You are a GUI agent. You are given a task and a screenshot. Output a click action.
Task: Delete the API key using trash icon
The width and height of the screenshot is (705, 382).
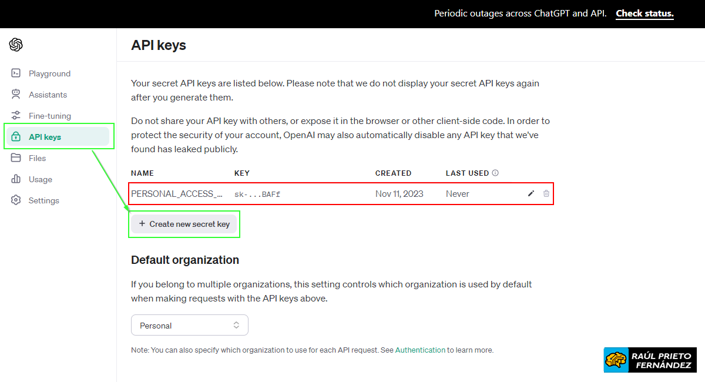(546, 193)
